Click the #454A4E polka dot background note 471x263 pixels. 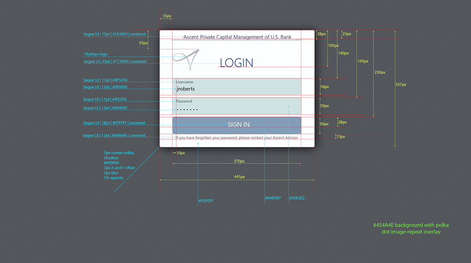pos(411,228)
